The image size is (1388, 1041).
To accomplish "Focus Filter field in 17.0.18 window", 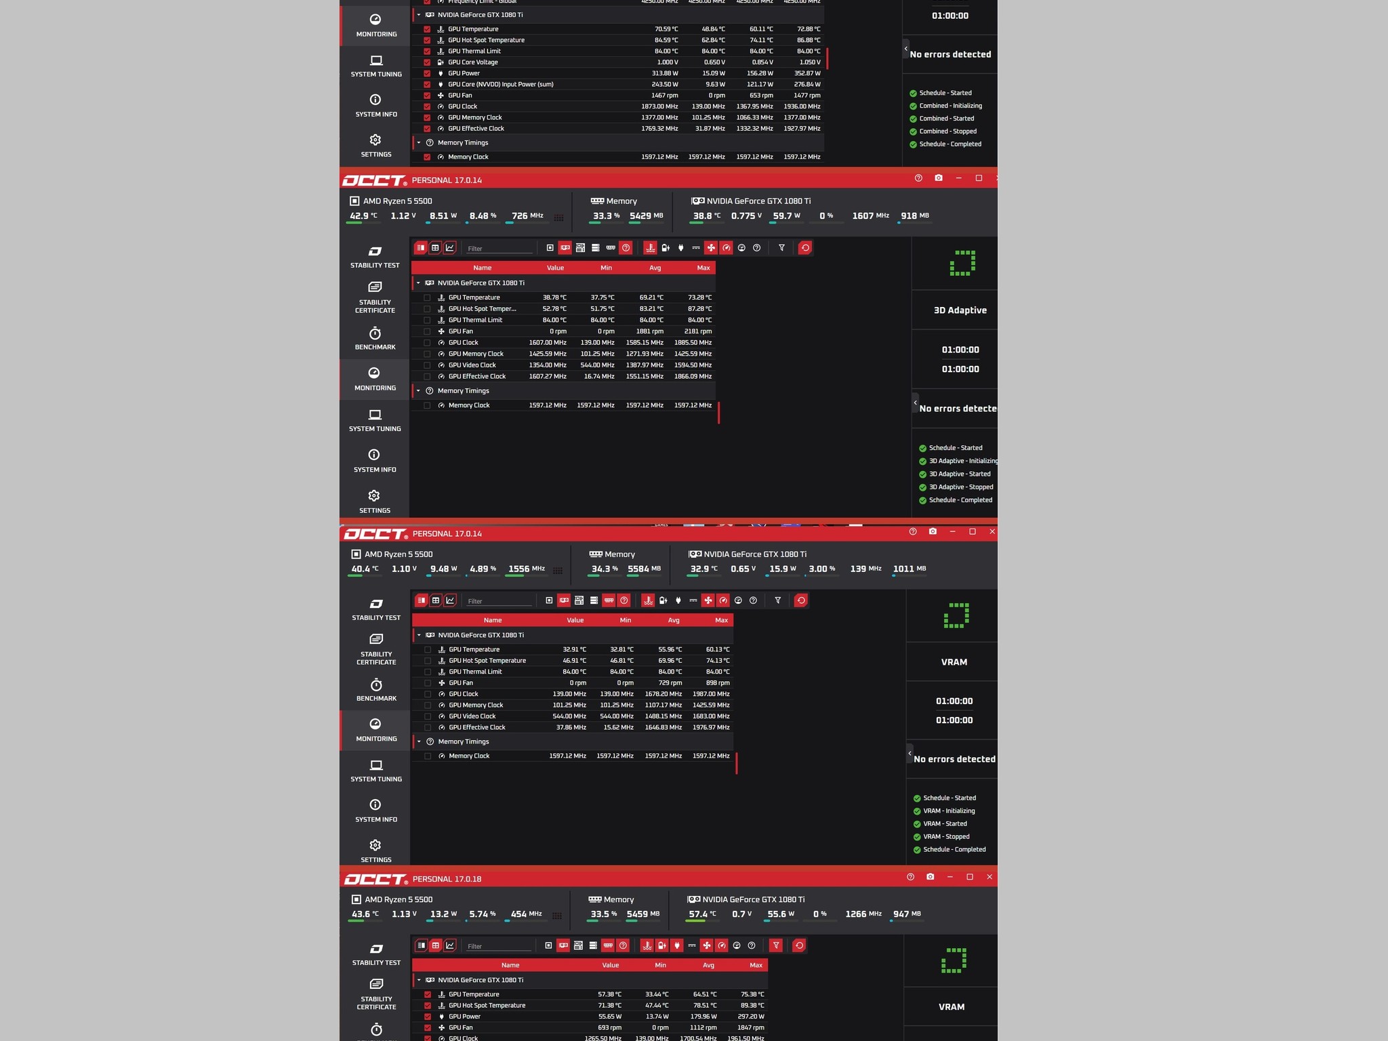I will [499, 946].
